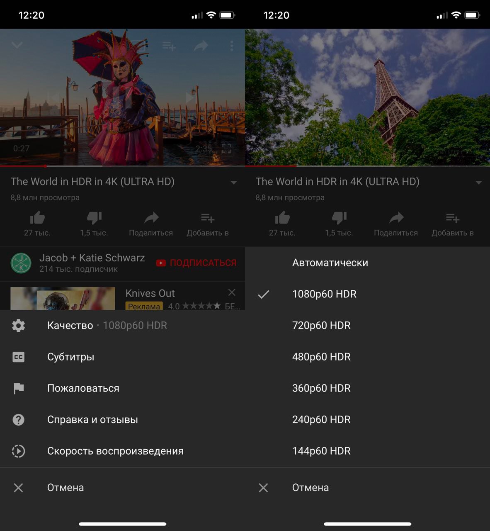The width and height of the screenshot is (490, 531).
Task: Dislike the video on left screen
Action: coord(94,224)
